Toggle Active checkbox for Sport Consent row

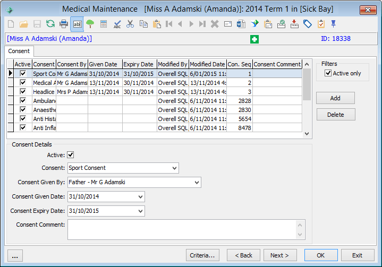23,73
